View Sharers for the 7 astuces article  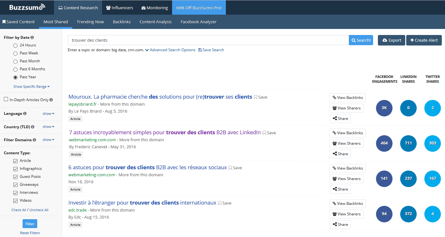346,143
